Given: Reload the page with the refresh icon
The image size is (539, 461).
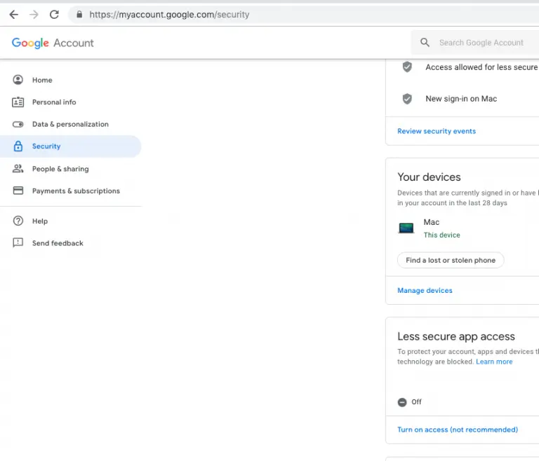Looking at the screenshot, I should (x=54, y=15).
